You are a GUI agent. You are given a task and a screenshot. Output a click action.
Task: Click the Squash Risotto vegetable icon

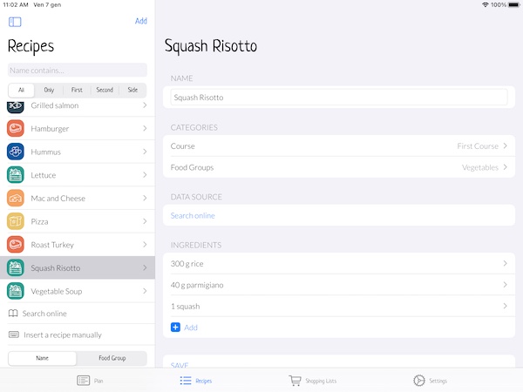pyautogui.click(x=16, y=268)
